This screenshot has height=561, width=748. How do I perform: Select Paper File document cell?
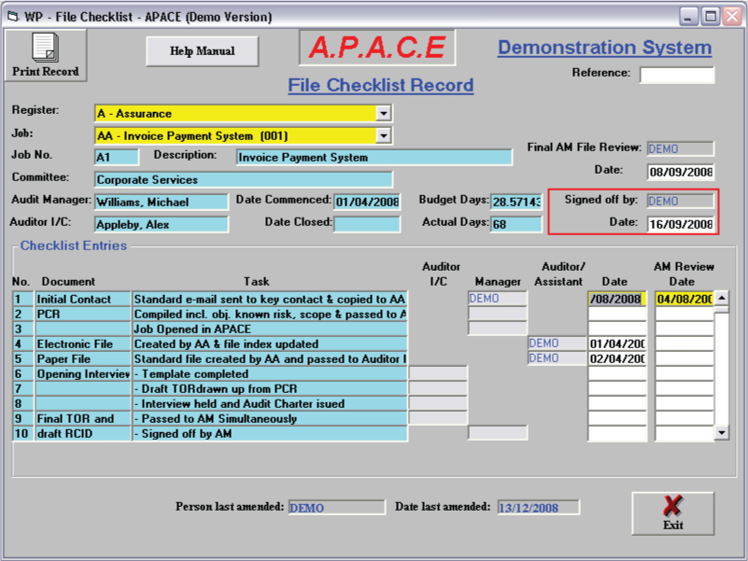[83, 358]
